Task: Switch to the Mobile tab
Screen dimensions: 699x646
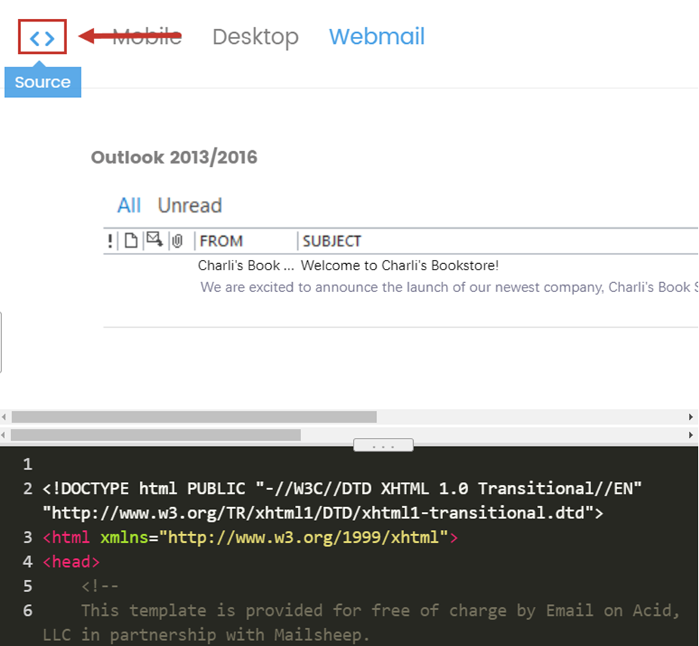Action: (x=147, y=36)
